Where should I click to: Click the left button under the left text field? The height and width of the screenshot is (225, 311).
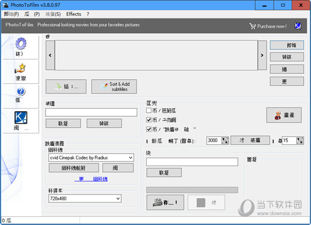pos(63,124)
